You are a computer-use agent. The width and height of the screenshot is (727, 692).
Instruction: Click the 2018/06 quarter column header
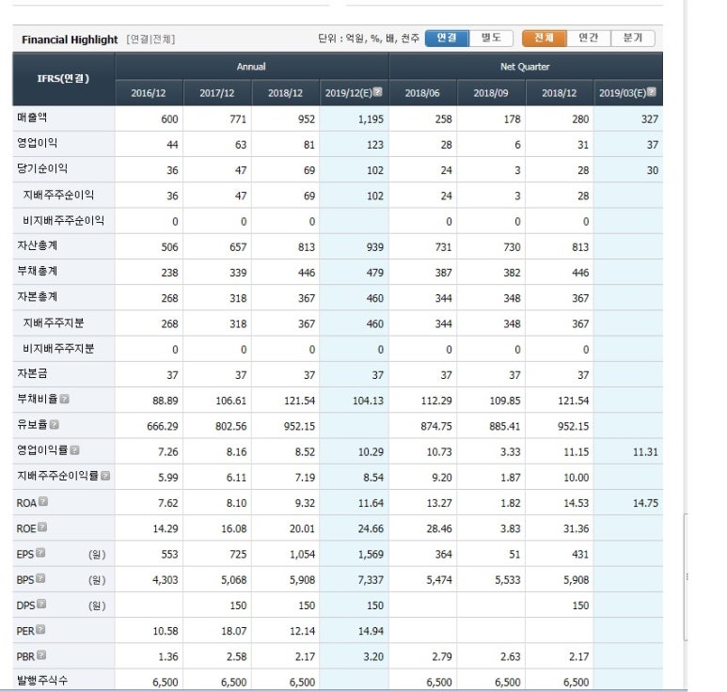click(422, 93)
